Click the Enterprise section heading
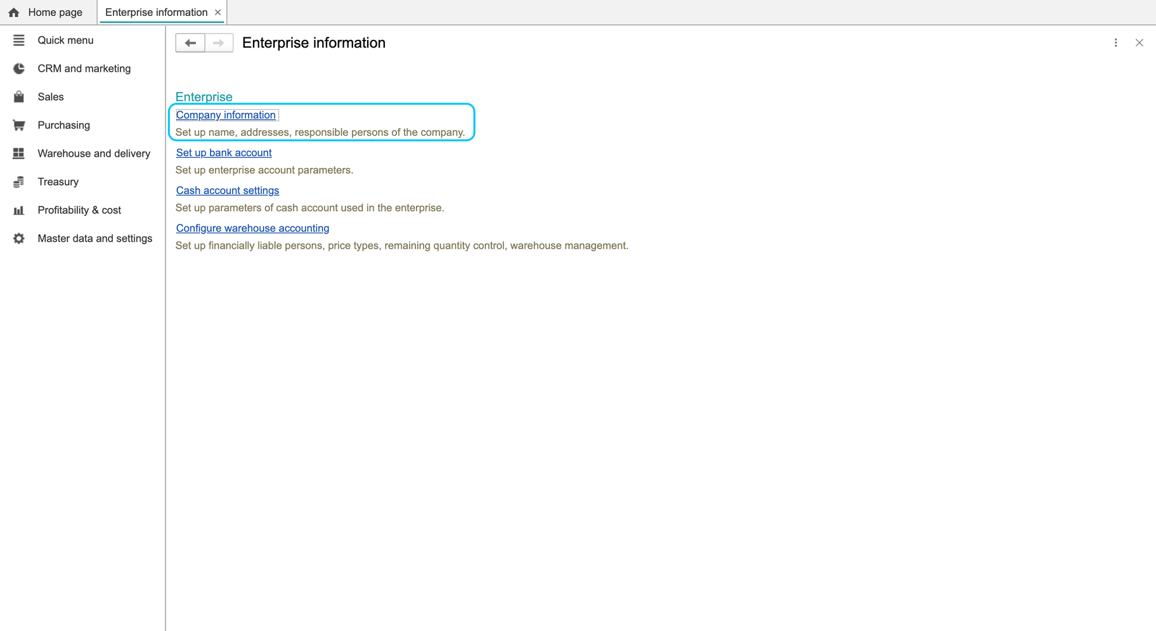This screenshot has width=1156, height=631. 204,97
